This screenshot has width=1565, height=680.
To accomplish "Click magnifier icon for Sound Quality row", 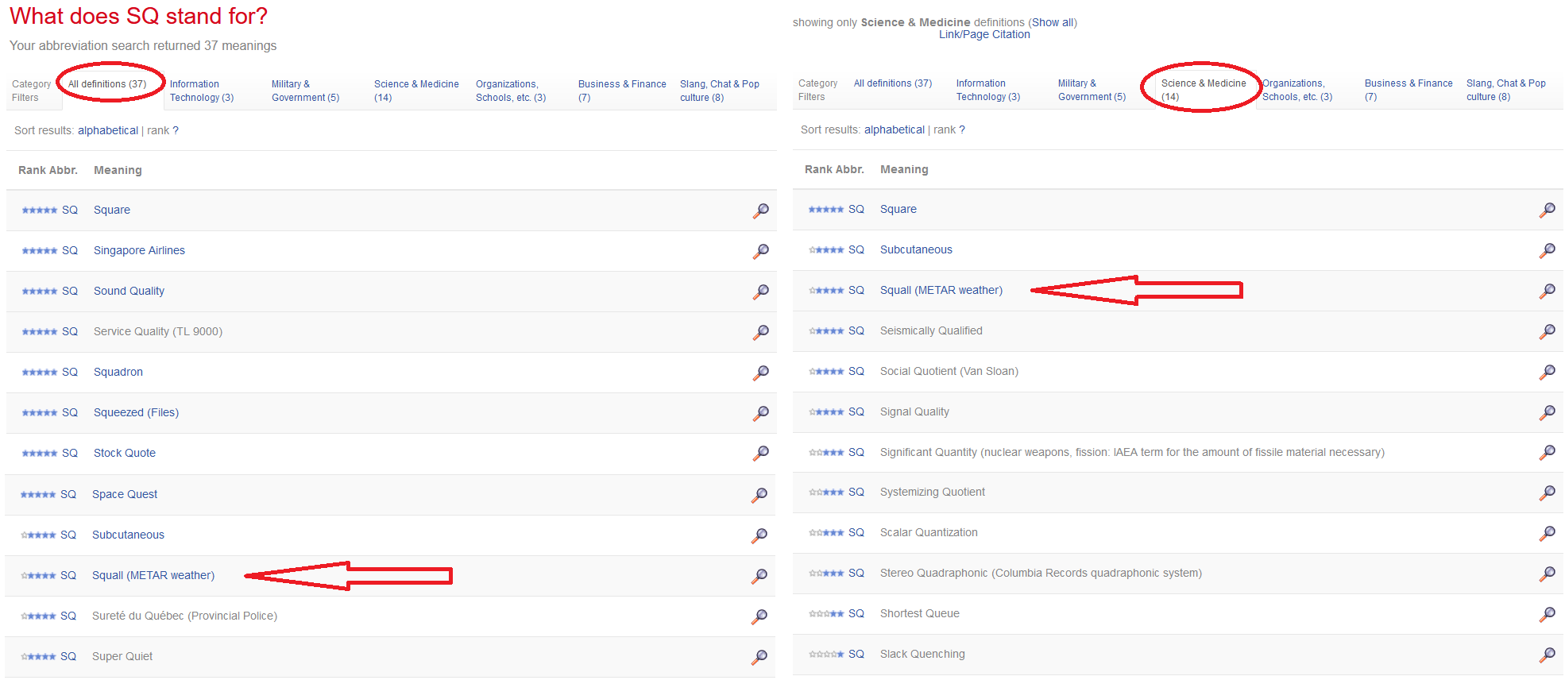I will click(x=760, y=292).
